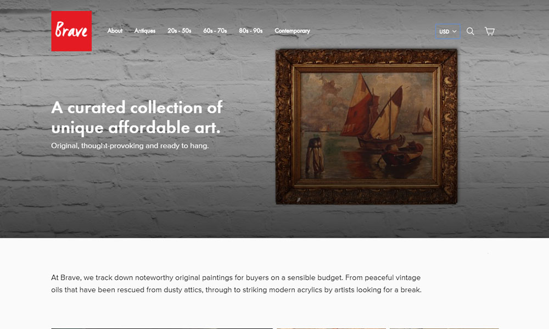Open the shopping cart icon
This screenshot has height=329, width=549.
click(x=490, y=31)
